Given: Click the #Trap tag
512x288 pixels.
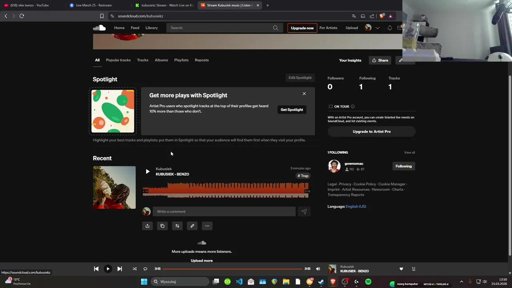Looking at the screenshot, I should pos(303,176).
